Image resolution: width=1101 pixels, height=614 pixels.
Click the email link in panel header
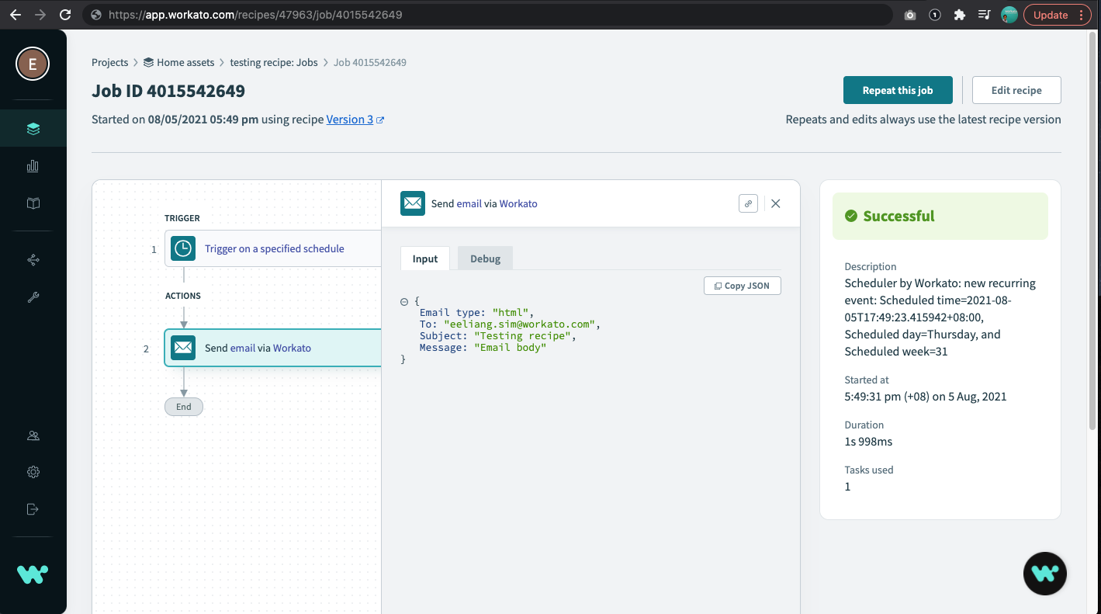(469, 203)
